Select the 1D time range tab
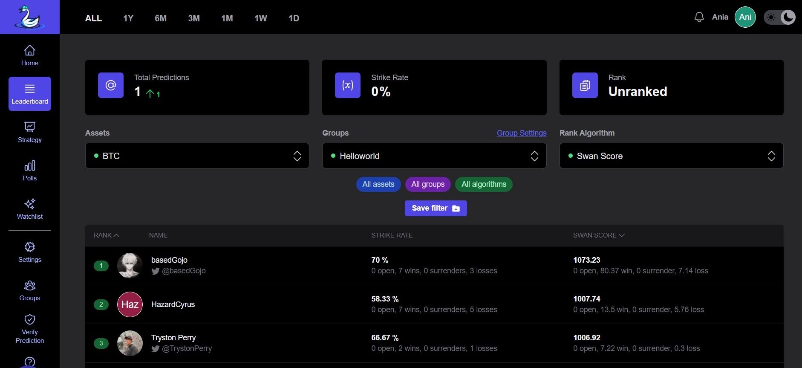802x368 pixels. coord(294,18)
